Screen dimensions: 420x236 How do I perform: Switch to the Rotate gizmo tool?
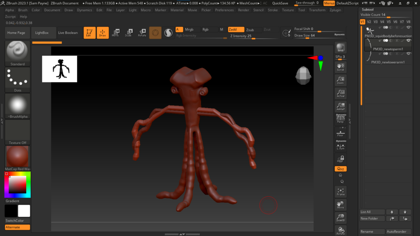point(142,33)
